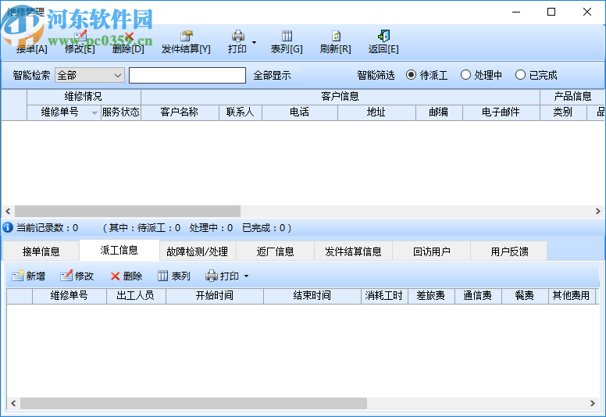Click the 接单[A] toolbar icon

(x=33, y=37)
